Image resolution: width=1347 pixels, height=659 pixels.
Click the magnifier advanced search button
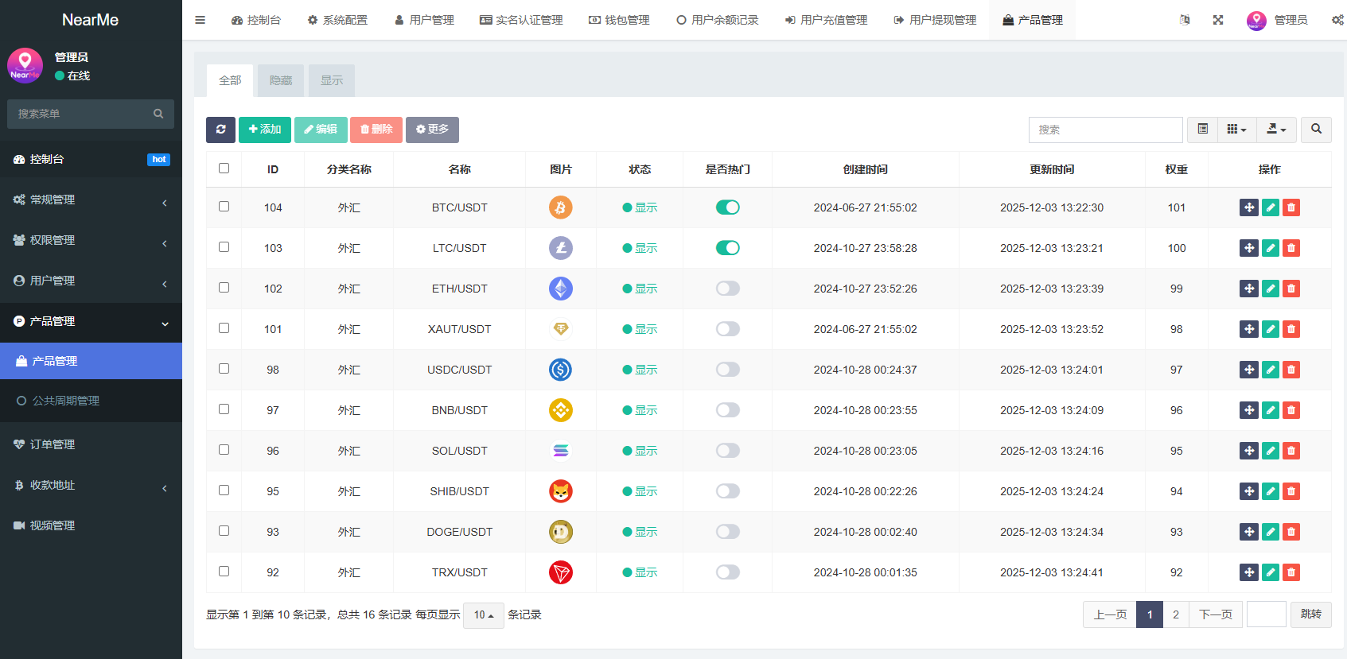click(1316, 130)
